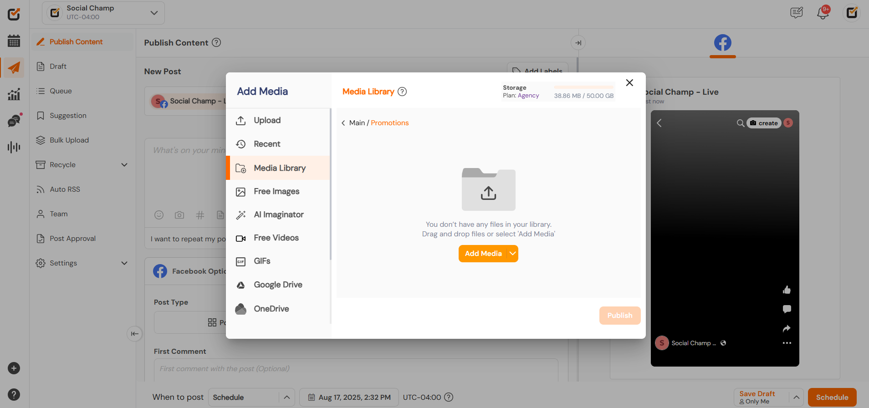Screen dimensions: 869x408
Task: Open Auto RSS in the sidebar
Action: pos(82,189)
